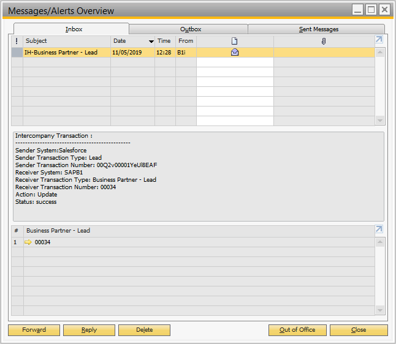The height and width of the screenshot is (344, 396).
Task: Expand the inbox table using top-right arrow icon
Action: (379, 40)
